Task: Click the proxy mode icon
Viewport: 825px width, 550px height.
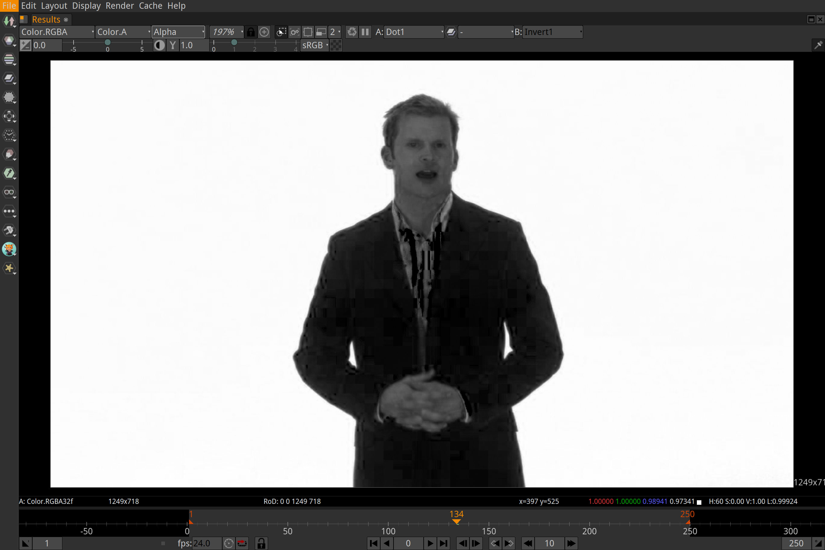Action: pos(321,32)
